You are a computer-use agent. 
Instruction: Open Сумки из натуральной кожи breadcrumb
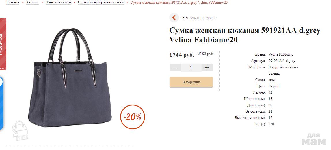click(101, 3)
